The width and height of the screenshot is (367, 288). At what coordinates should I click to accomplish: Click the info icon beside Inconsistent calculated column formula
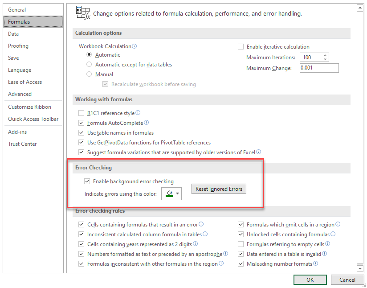point(205,234)
